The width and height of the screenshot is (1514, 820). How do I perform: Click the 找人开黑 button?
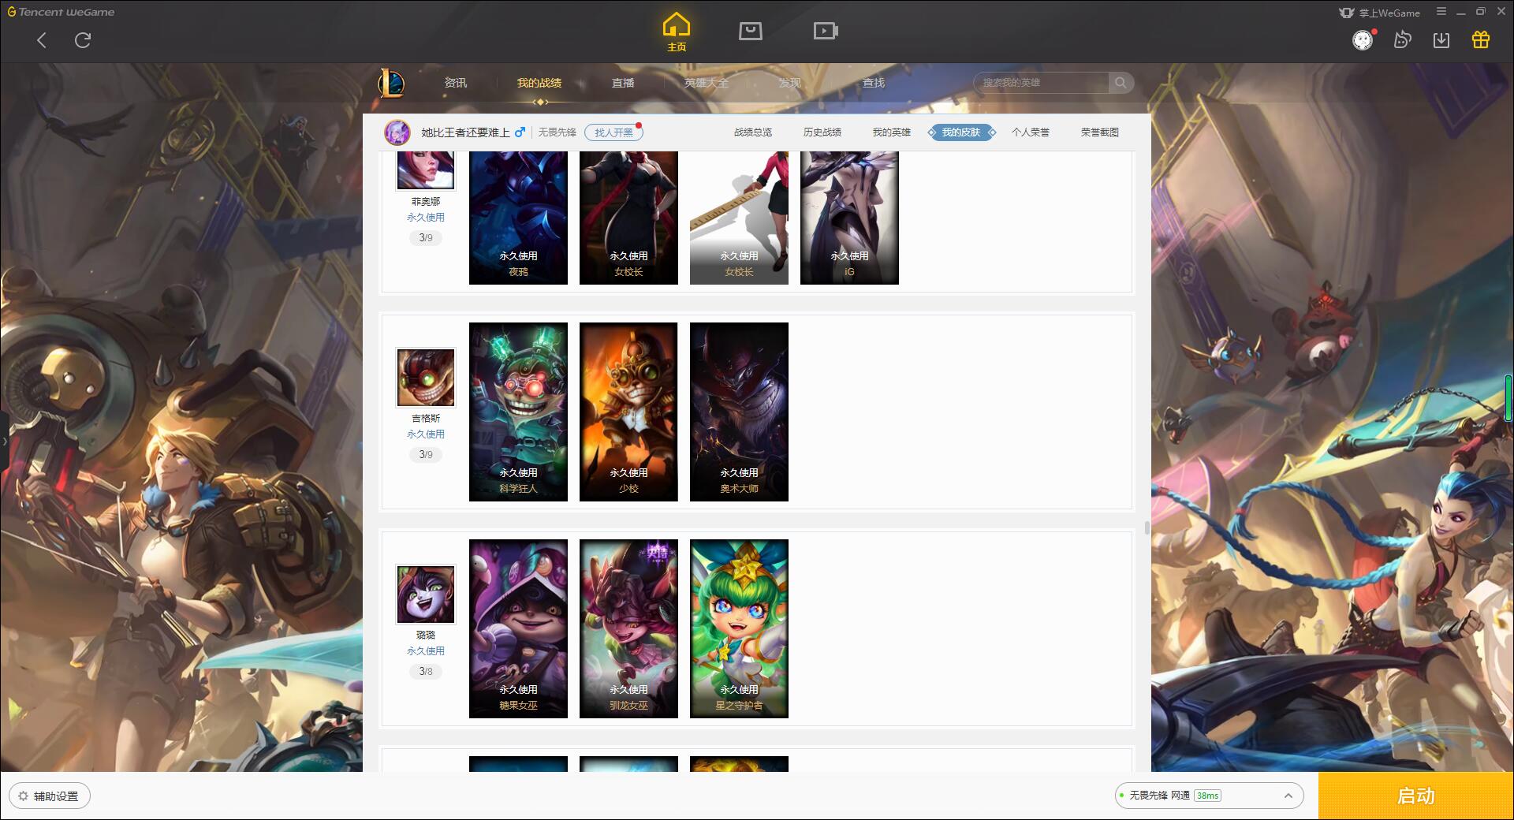point(613,132)
